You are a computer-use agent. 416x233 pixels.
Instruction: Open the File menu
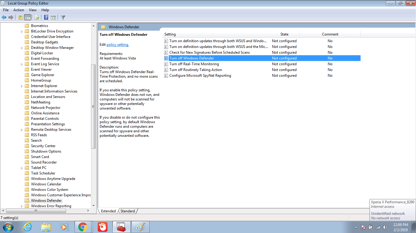coord(6,10)
